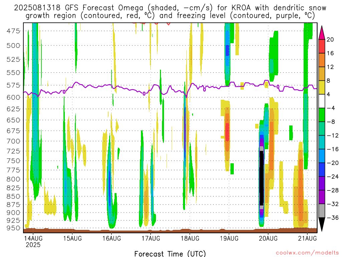Click the 575 pressure level label
This screenshot has width=342, height=257.
[x=13, y=85]
